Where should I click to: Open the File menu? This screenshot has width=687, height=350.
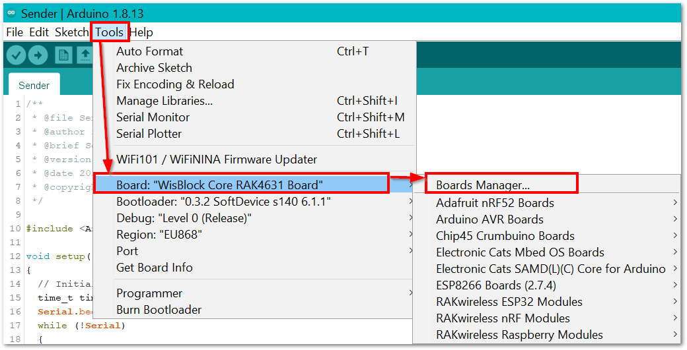[x=15, y=32]
